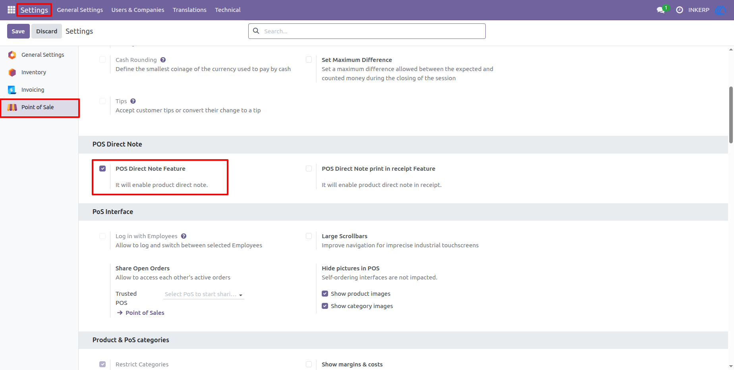The width and height of the screenshot is (734, 370).
Task: Toggle the Show margins & costs checkbox
Action: pyautogui.click(x=309, y=364)
